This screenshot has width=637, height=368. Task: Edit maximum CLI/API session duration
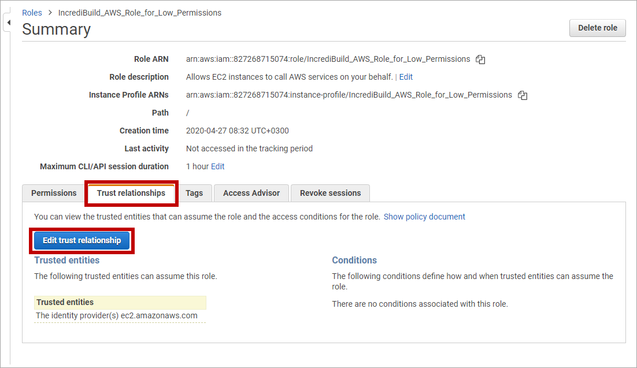click(x=218, y=166)
